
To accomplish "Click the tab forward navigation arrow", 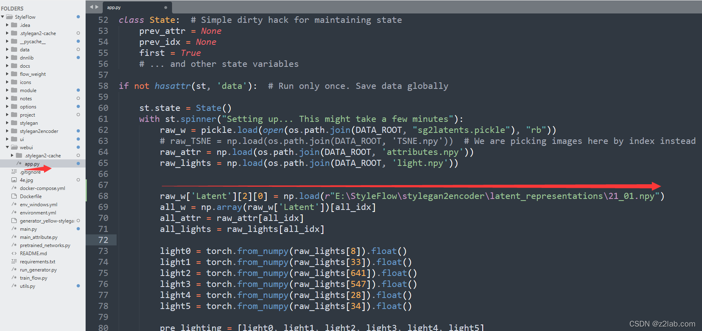I will point(97,7).
